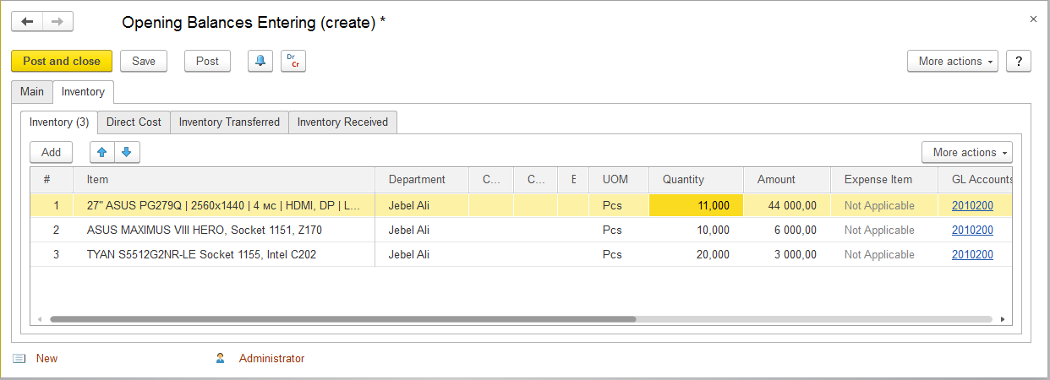
Task: Click the Administrator user icon
Action: click(x=221, y=359)
